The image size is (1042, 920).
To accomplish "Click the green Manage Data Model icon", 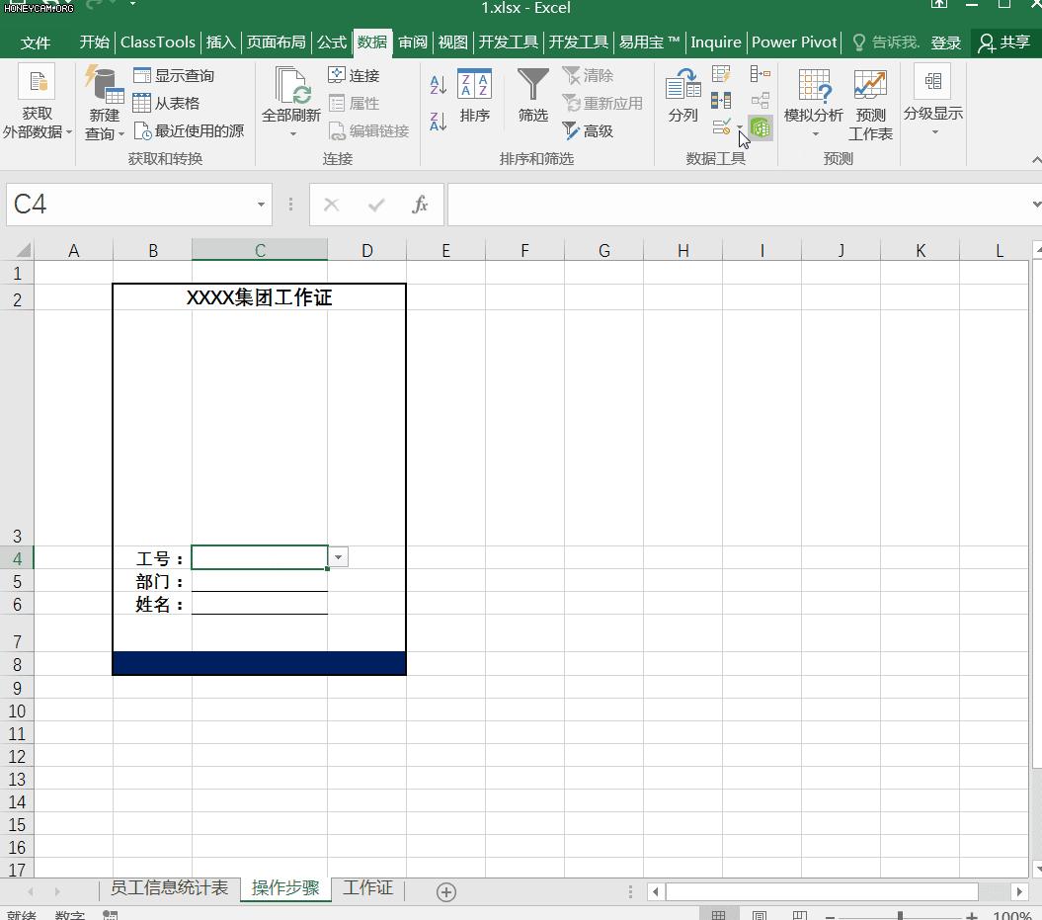I will click(761, 126).
